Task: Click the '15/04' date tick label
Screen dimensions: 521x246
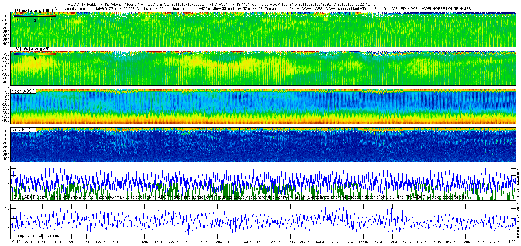Action: tap(363, 242)
